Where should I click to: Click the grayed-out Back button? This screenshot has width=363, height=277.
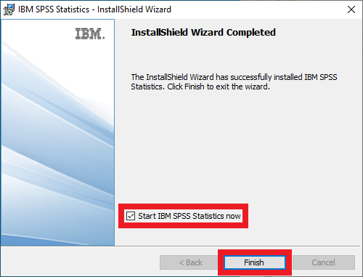point(190,262)
